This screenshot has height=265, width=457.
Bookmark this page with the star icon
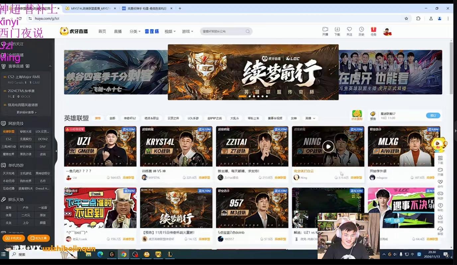[x=406, y=19]
